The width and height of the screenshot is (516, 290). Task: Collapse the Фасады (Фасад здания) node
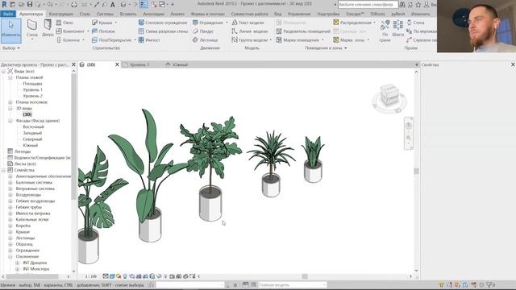tap(10, 121)
